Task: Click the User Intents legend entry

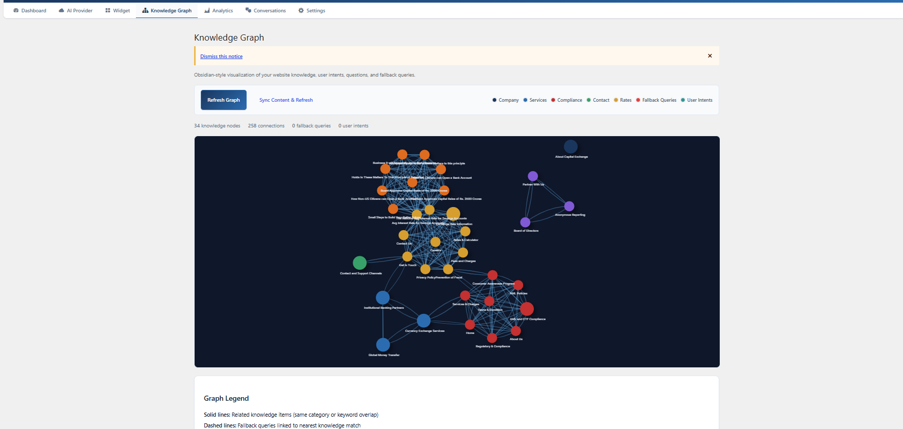Action: tap(697, 100)
